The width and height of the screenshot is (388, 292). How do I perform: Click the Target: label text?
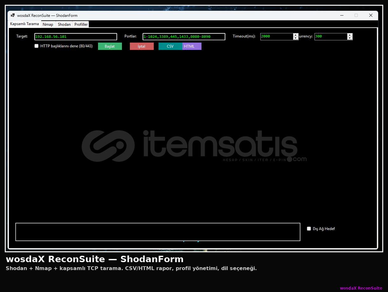coord(22,36)
